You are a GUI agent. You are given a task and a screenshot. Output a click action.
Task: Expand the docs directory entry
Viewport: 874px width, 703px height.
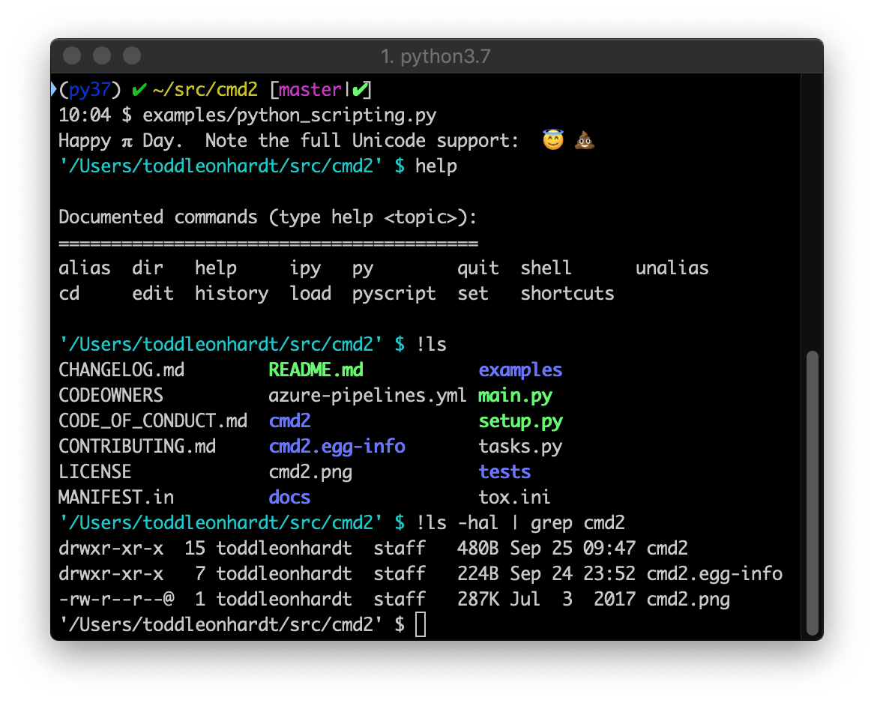click(289, 497)
